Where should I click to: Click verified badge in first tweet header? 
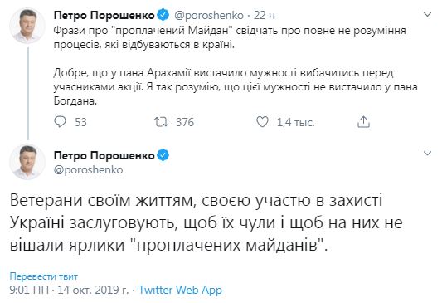click(163, 15)
